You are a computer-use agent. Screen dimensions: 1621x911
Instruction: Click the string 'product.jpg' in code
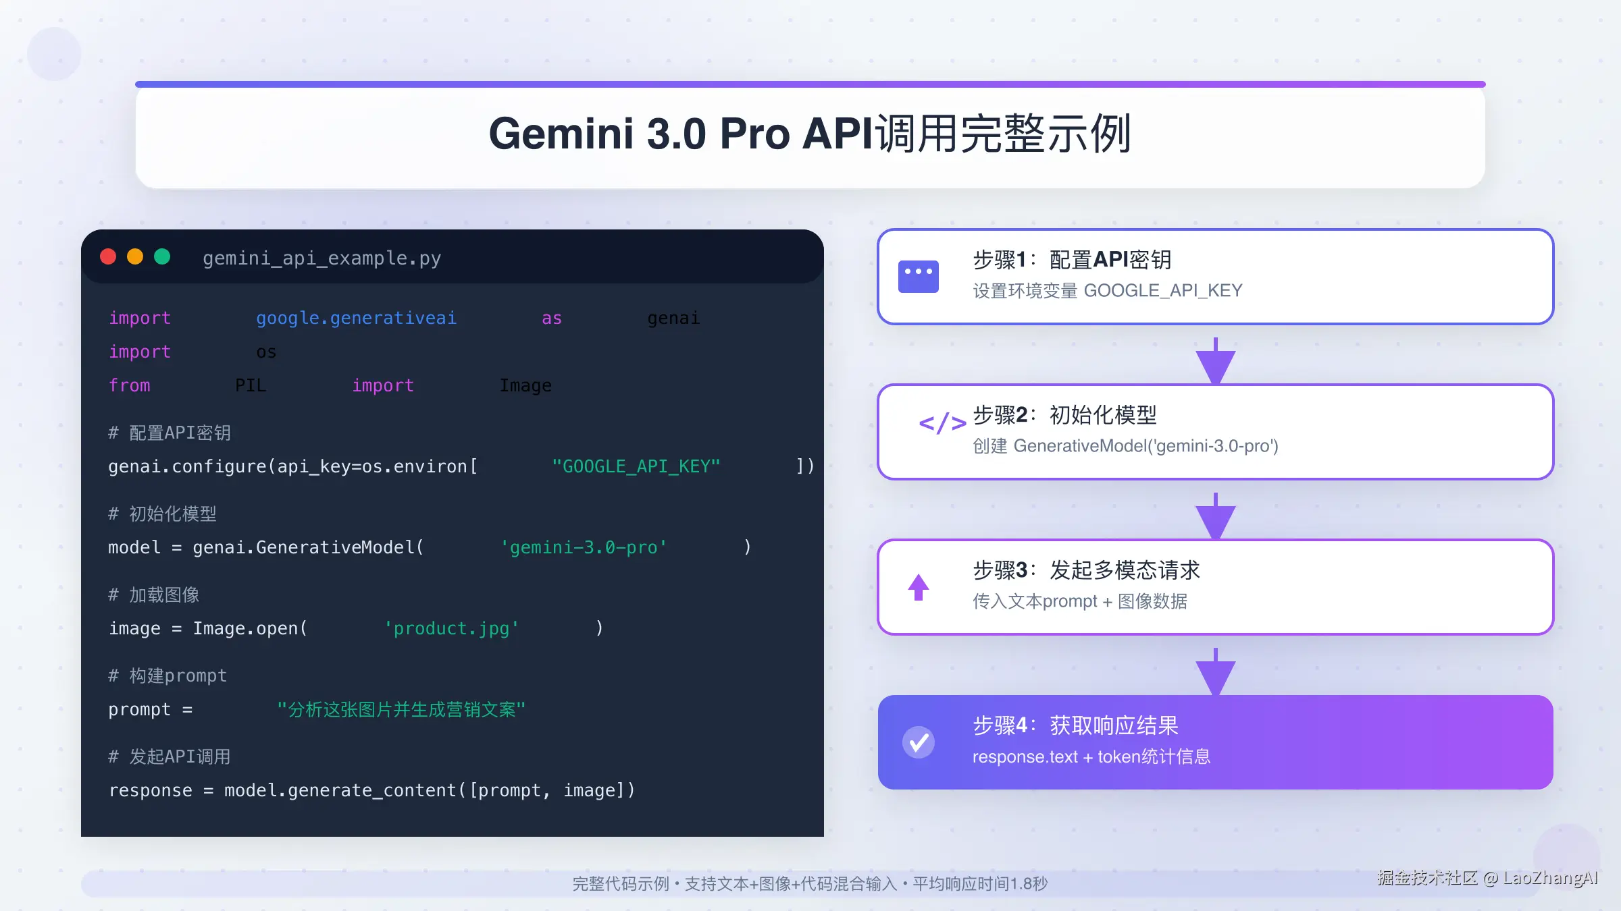pyautogui.click(x=451, y=628)
